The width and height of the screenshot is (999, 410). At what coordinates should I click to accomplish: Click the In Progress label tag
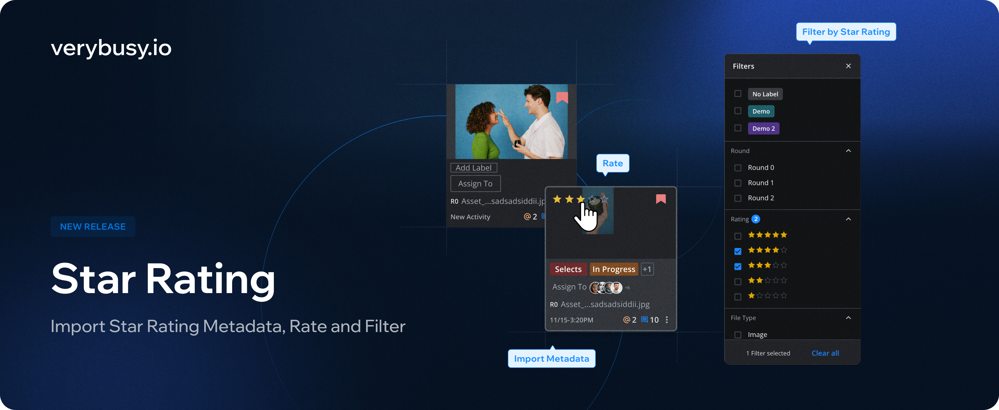tap(613, 269)
